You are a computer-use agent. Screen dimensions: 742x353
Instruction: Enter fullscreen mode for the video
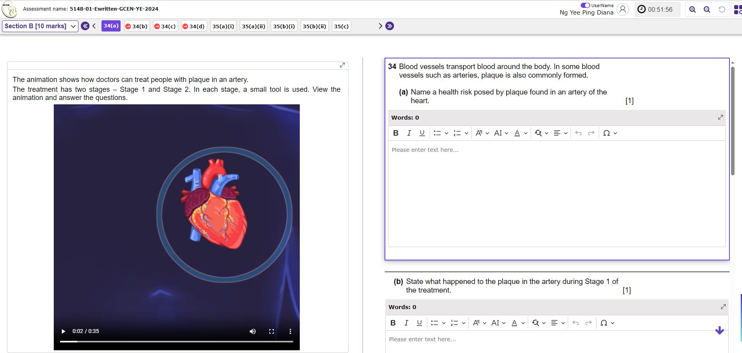271,331
